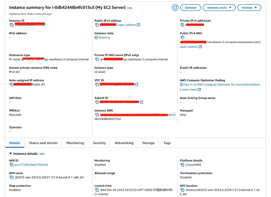Screen dimensions: 271x197
Task: Open Learn more about Compute Optimizer
Action: (x=189, y=90)
